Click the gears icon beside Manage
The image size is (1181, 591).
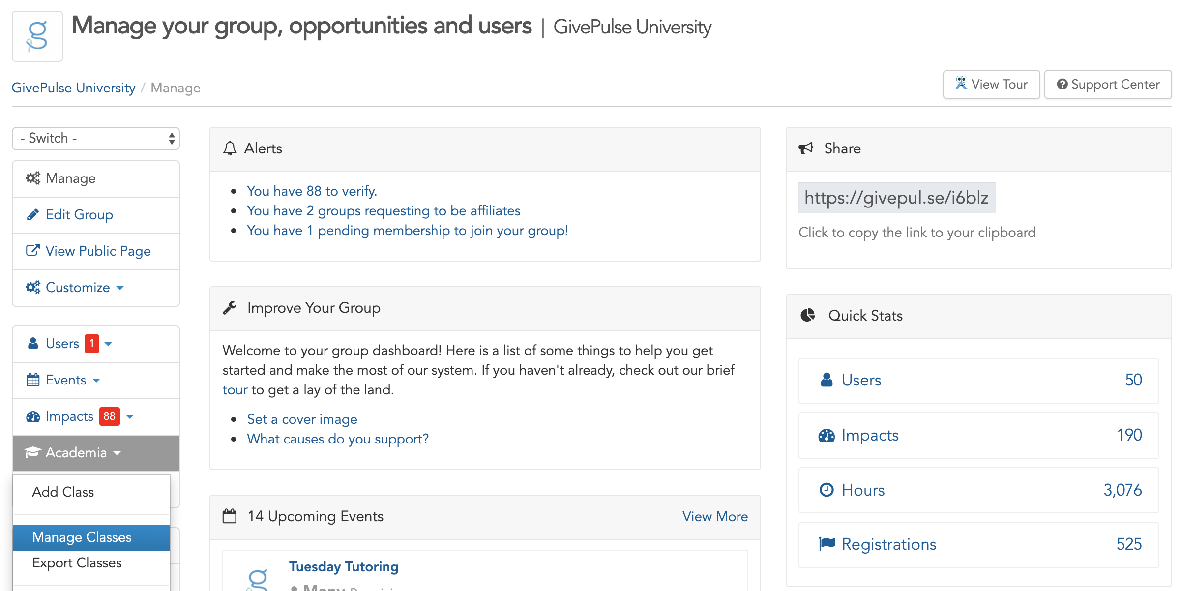pyautogui.click(x=33, y=178)
